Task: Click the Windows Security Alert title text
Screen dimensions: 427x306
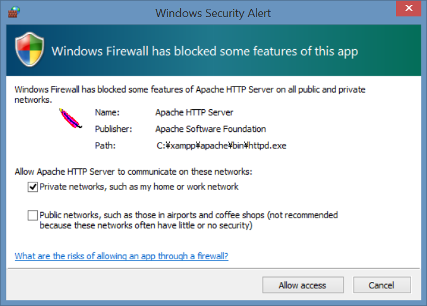Action: click(x=213, y=13)
